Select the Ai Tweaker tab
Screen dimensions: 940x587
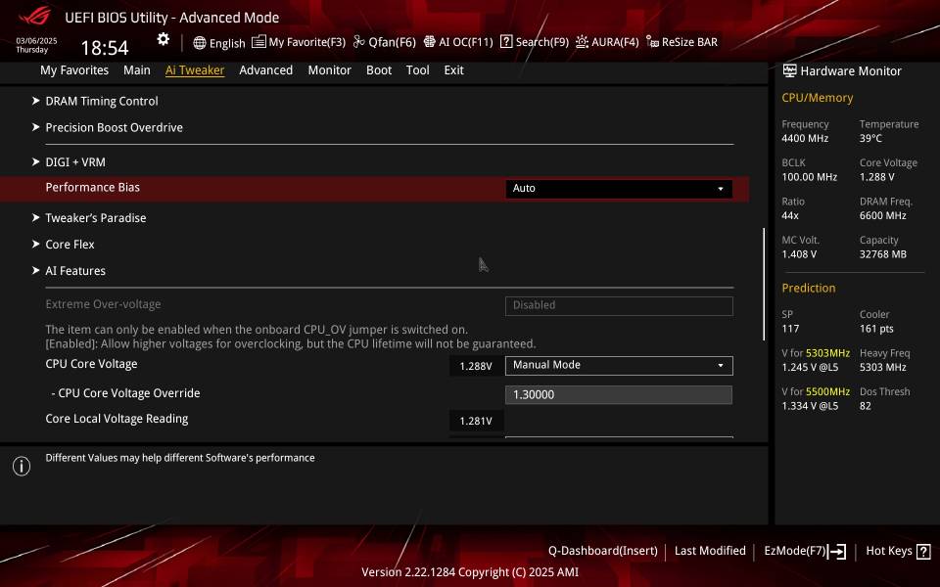(x=195, y=70)
